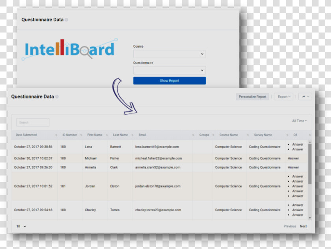Viewport: 331px width, 249px height.
Task: Click first name Charley
Action: pos(90,210)
